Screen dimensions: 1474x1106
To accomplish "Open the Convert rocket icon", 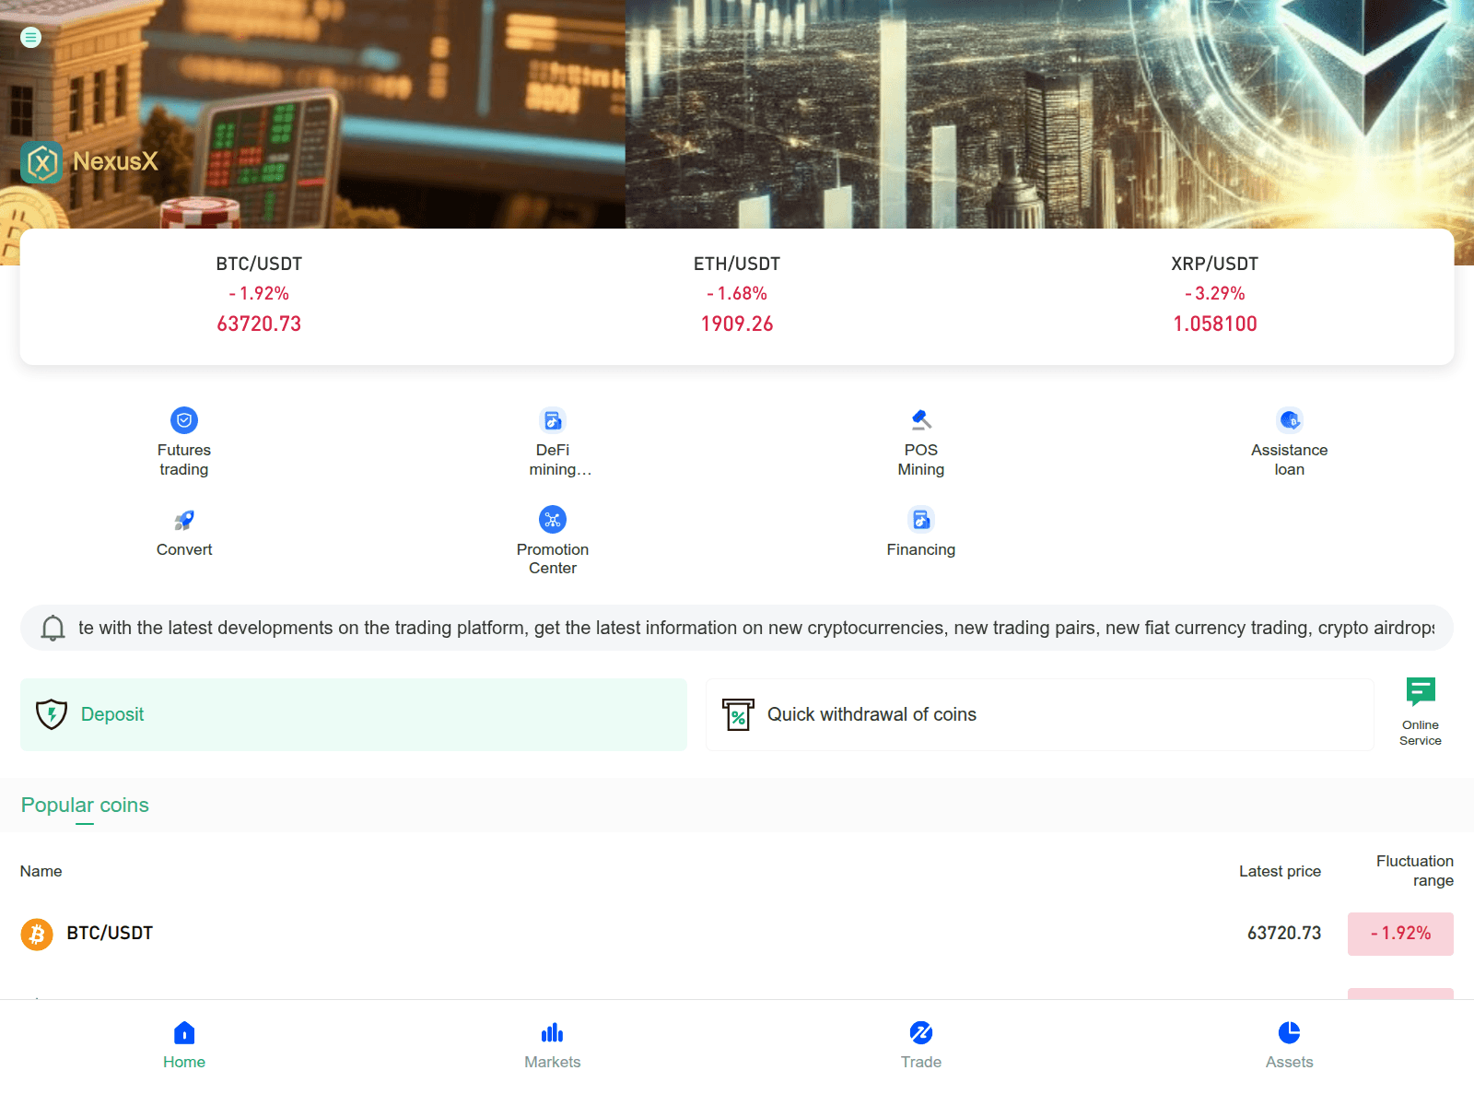I will 184,520.
